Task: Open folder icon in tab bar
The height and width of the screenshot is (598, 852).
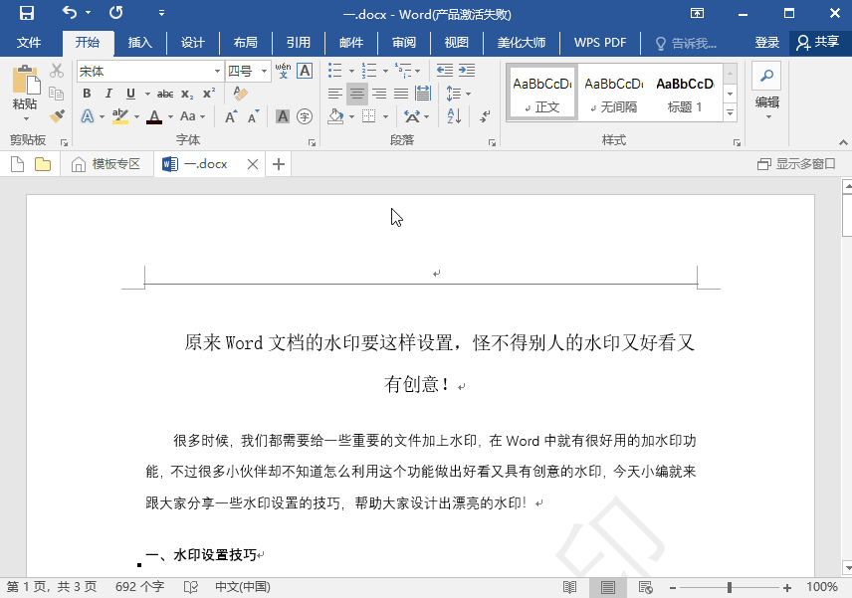Action: [x=43, y=164]
